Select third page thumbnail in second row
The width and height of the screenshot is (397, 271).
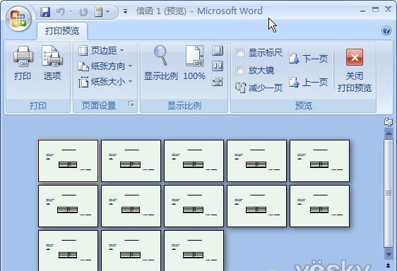point(194,206)
